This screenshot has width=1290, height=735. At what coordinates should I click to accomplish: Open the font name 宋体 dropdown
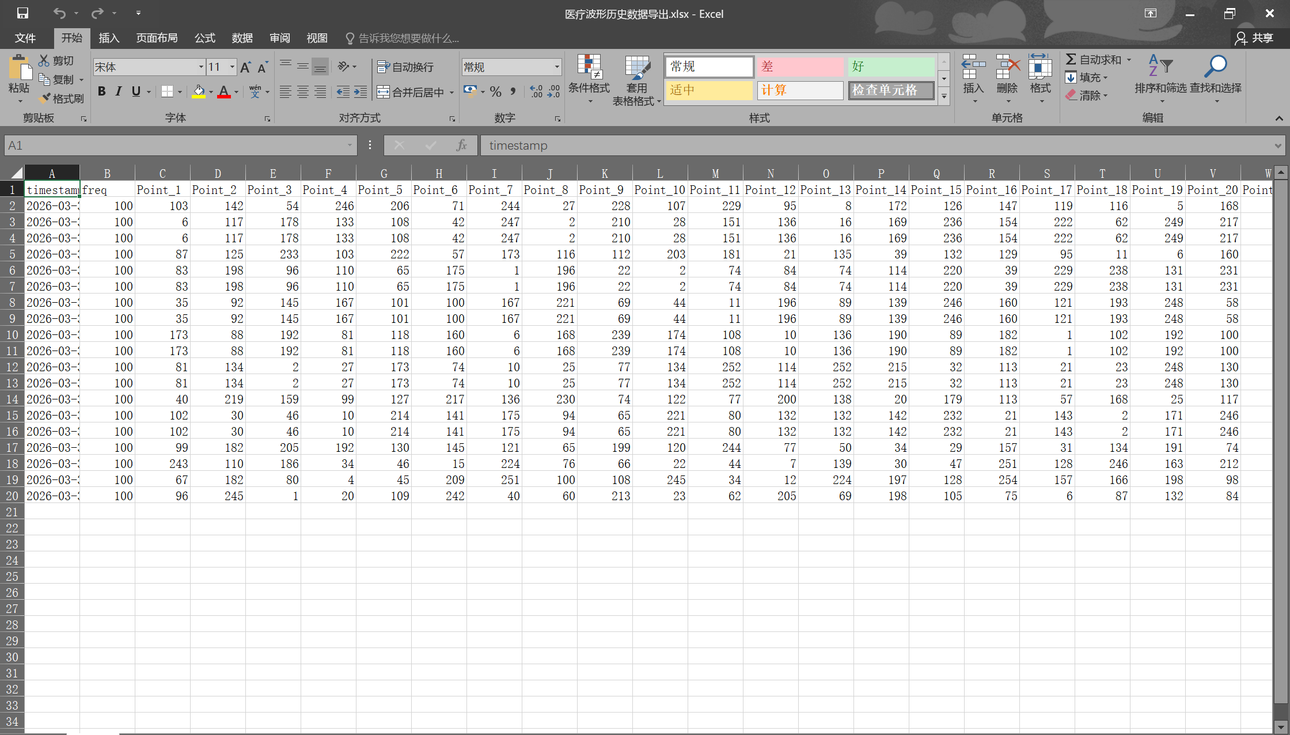pyautogui.click(x=201, y=67)
